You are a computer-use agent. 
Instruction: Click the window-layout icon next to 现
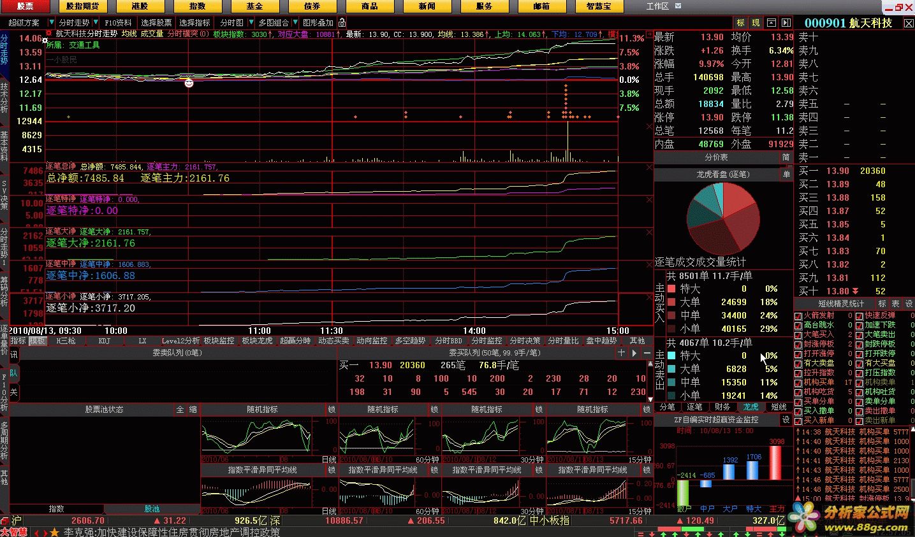771,22
